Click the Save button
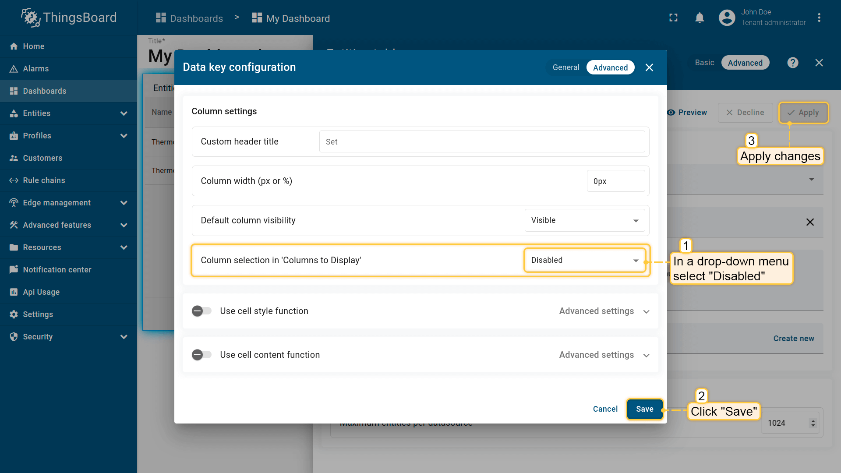This screenshot has height=473, width=841. tap(644, 409)
